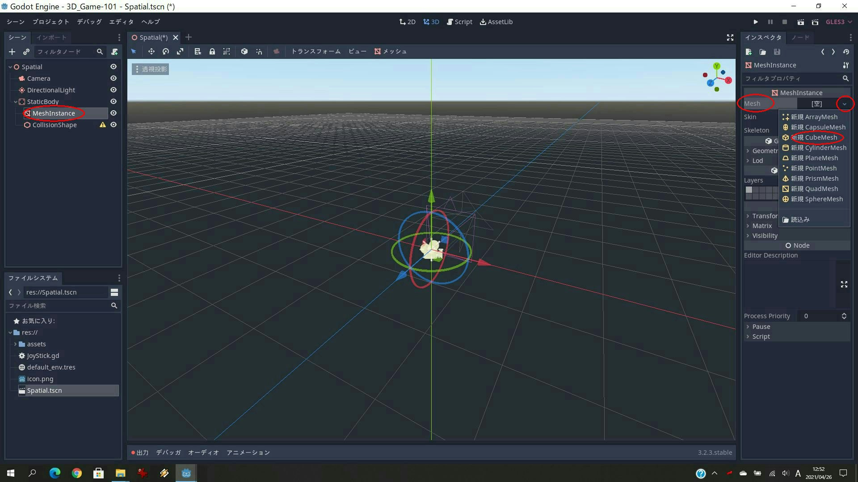Click the Play button to run the project

click(756, 21)
